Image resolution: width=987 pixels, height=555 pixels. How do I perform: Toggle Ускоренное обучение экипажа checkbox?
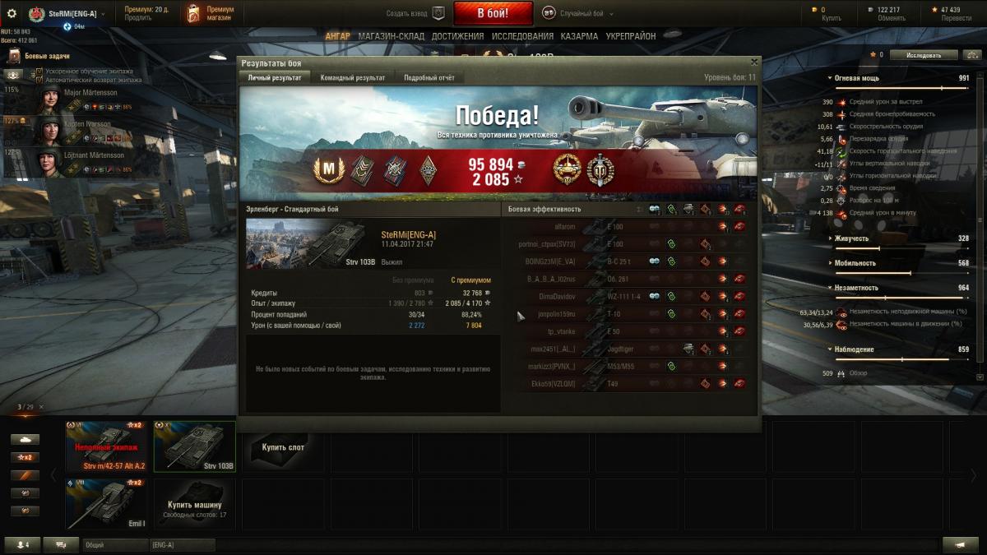pyautogui.click(x=39, y=72)
